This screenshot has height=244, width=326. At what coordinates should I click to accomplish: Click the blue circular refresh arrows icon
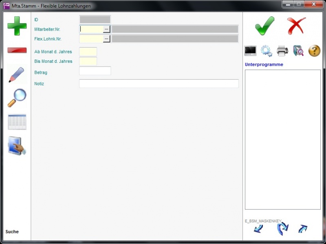[282, 229]
